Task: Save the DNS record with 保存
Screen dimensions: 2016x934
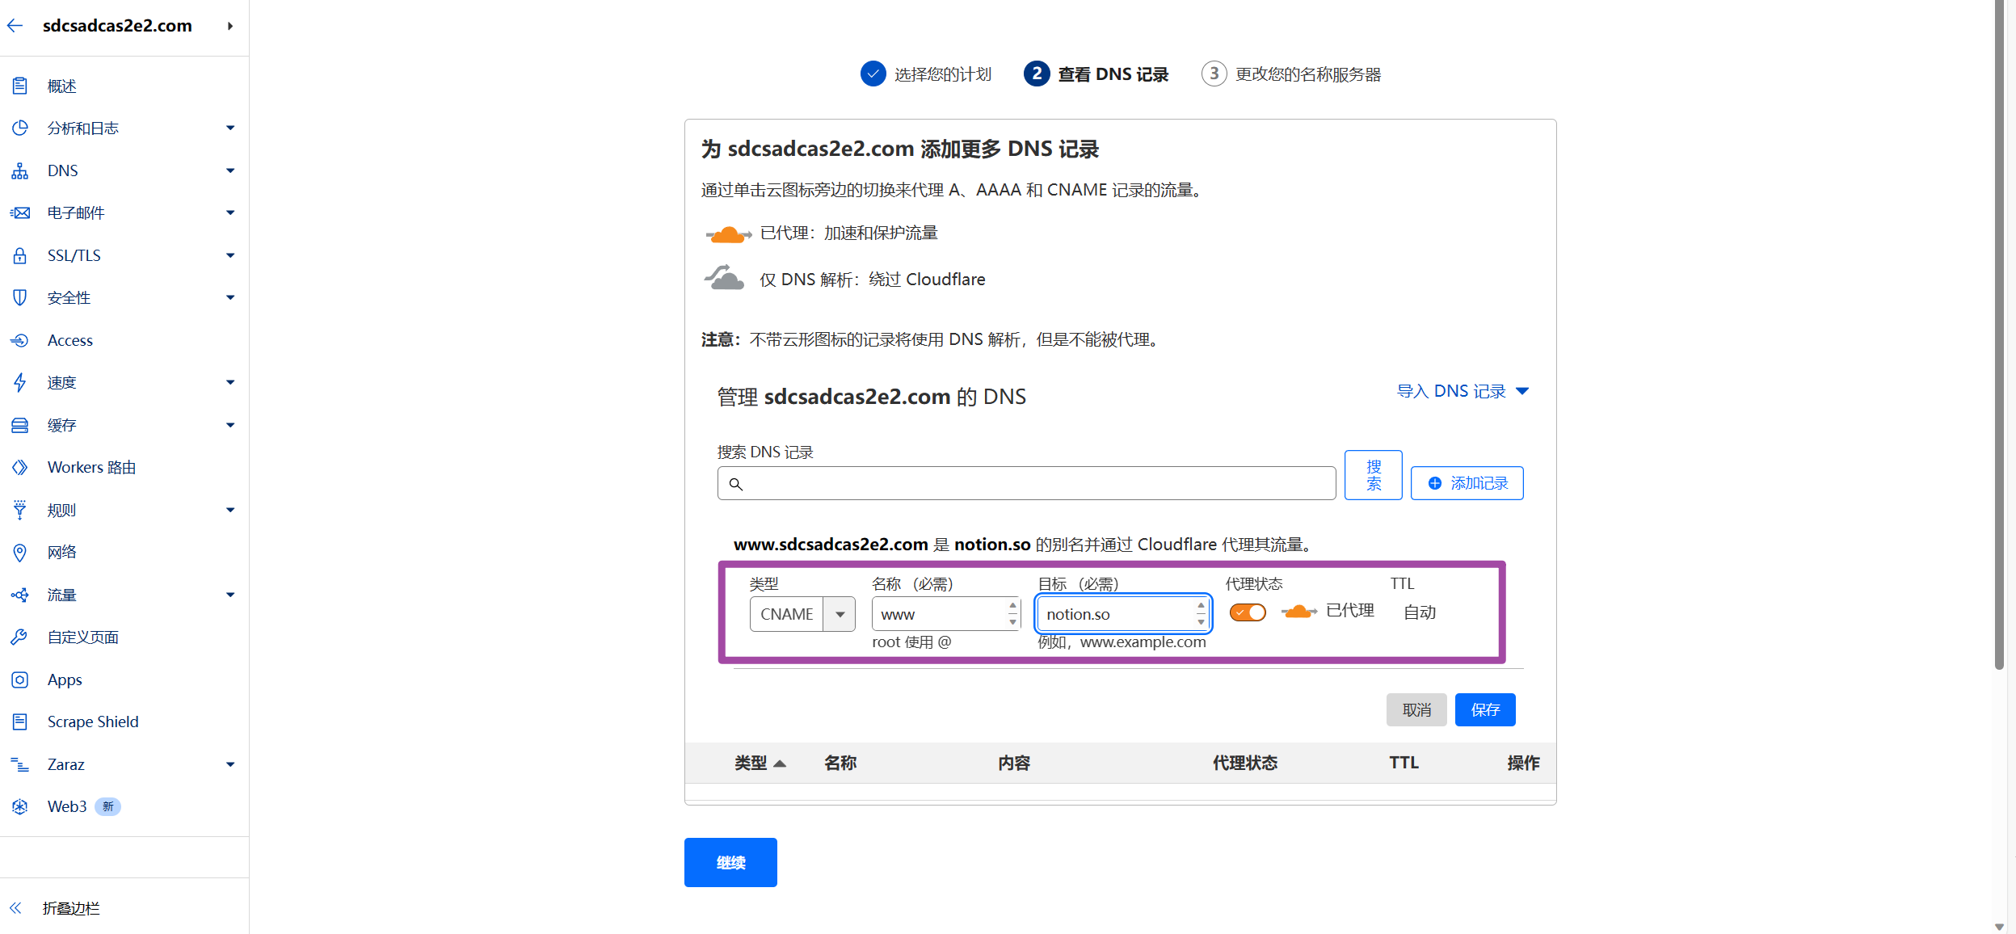Action: pos(1485,709)
